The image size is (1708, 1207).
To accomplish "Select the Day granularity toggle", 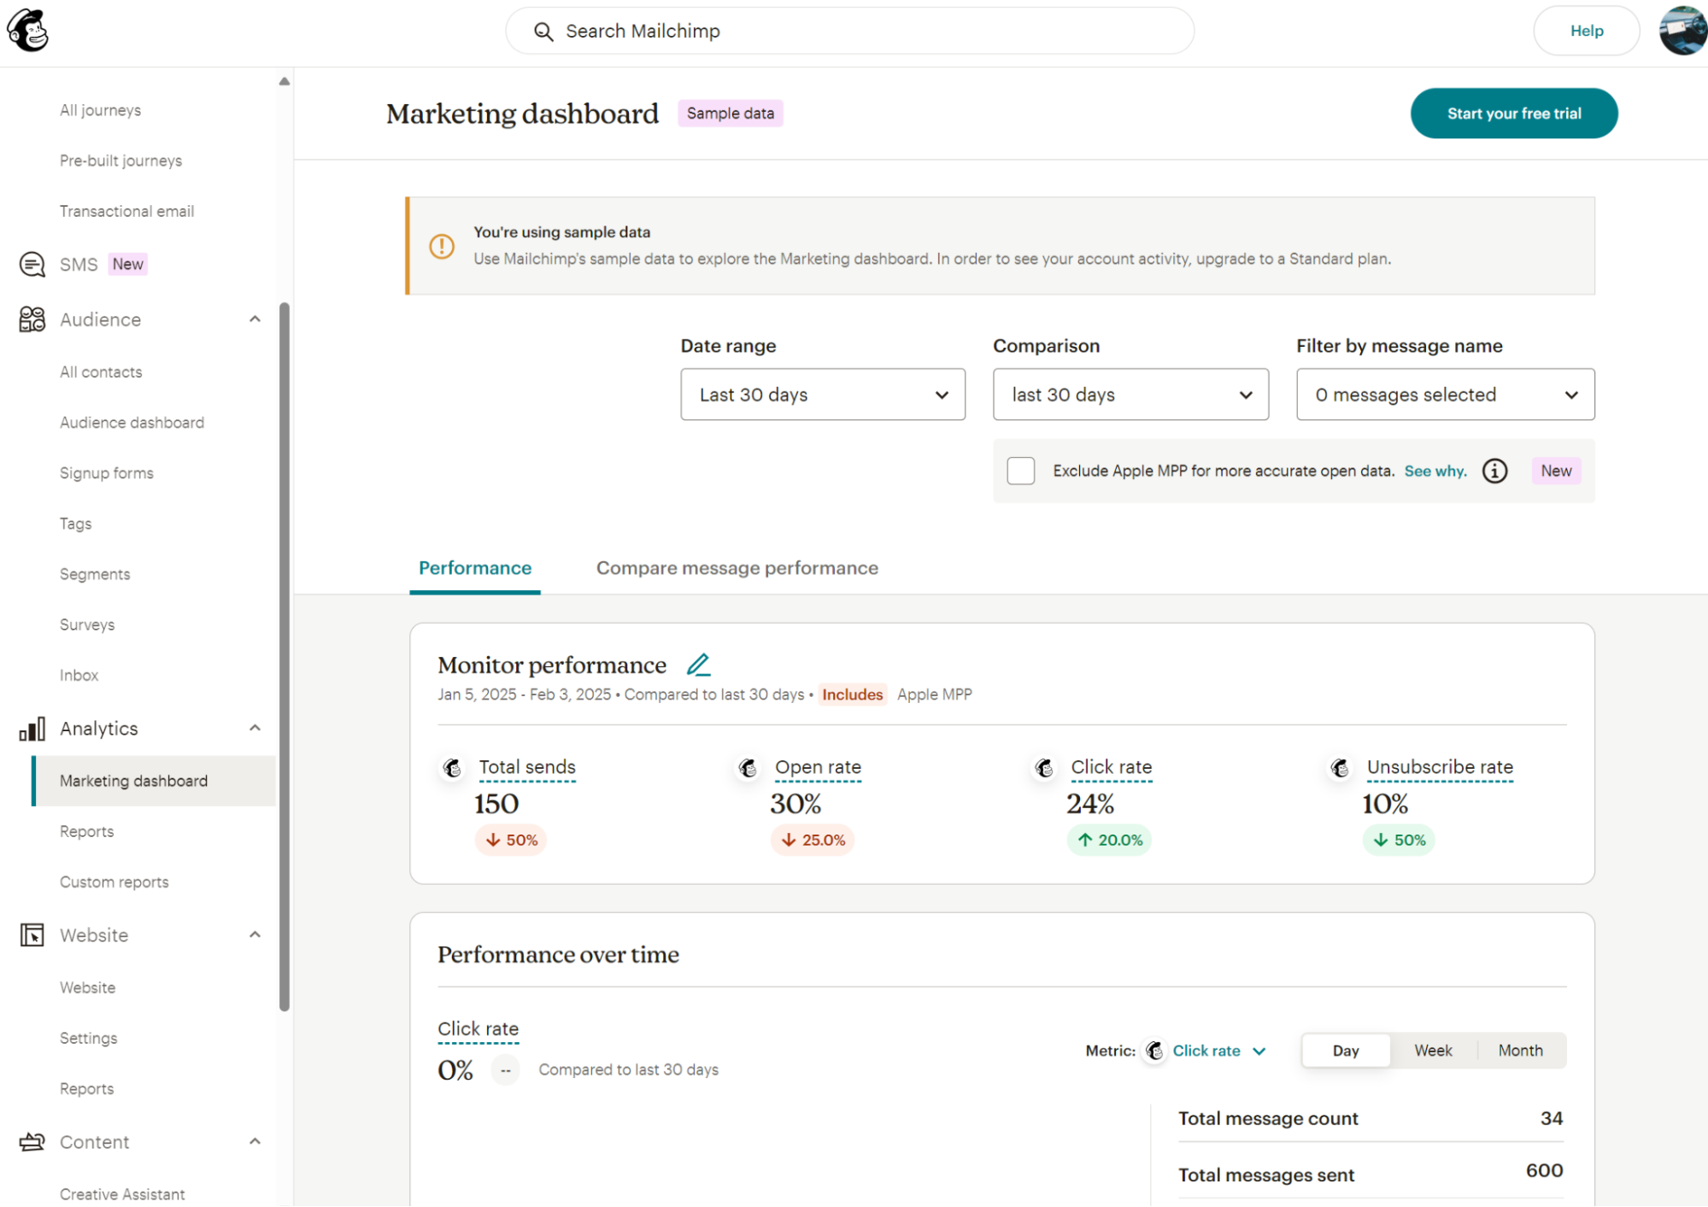I will click(x=1346, y=1051).
